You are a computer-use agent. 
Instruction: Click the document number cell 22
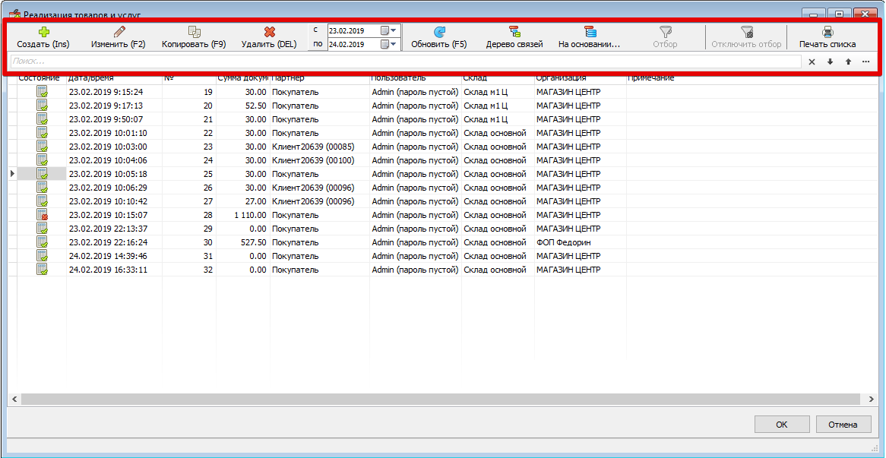tap(189, 133)
